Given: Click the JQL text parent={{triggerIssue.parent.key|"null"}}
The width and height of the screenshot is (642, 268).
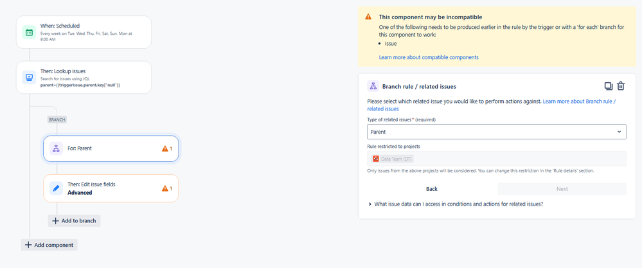Looking at the screenshot, I should coord(80,85).
